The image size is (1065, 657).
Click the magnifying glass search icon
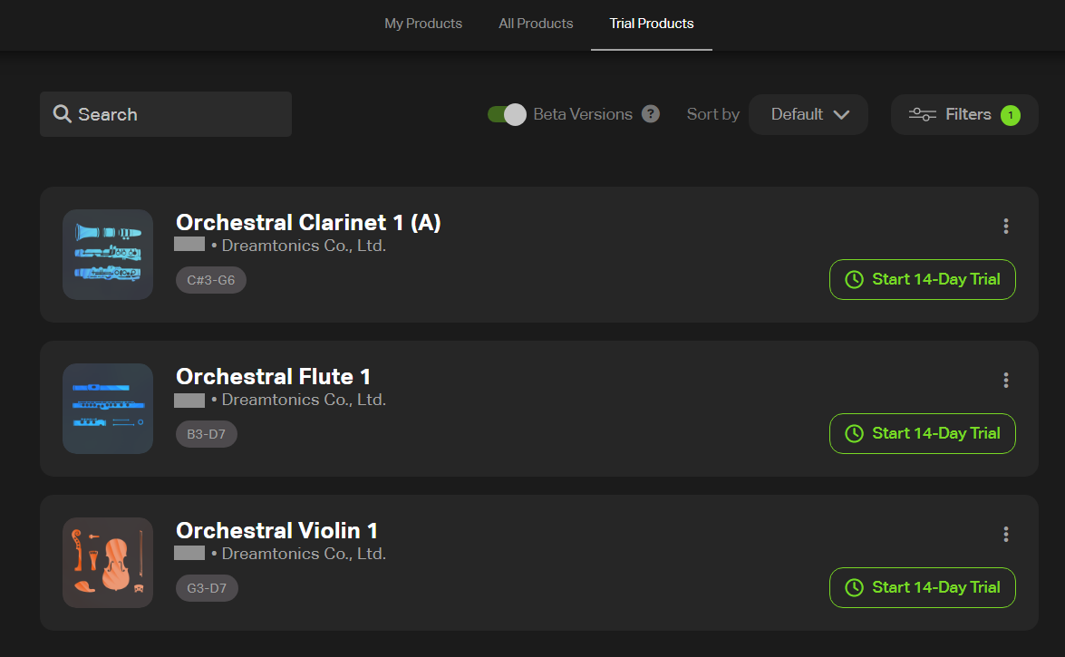pos(62,114)
